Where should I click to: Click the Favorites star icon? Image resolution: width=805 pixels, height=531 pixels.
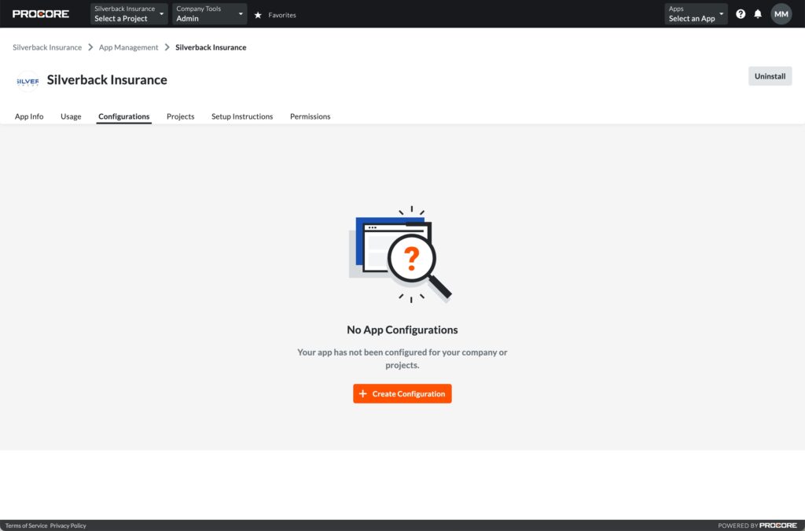click(x=258, y=15)
